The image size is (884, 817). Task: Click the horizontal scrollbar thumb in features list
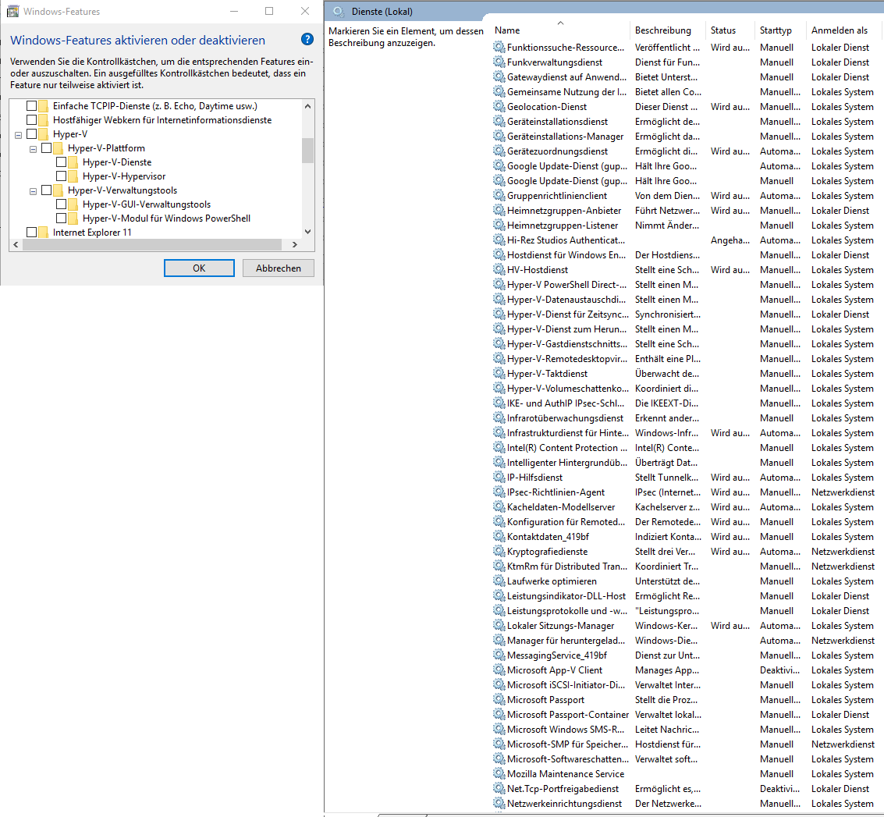tap(151, 245)
